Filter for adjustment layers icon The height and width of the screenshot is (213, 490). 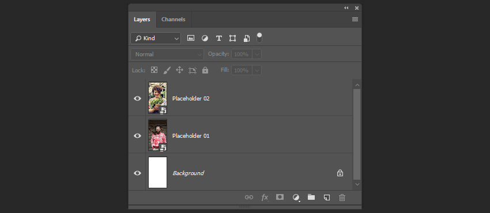point(205,38)
